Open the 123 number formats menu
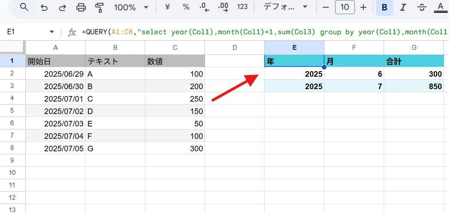Screen dimensions: 449x213 tap(242, 7)
